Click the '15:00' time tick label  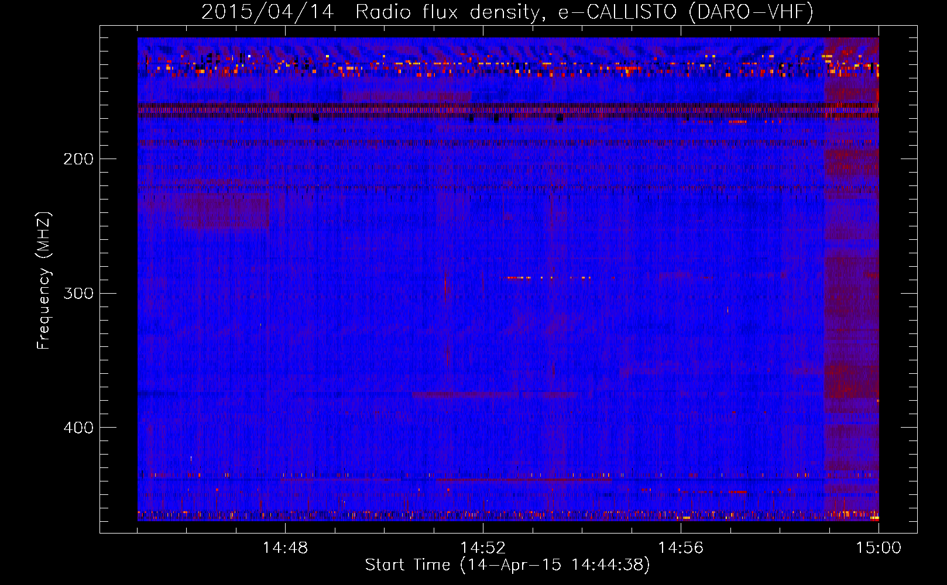(879, 548)
